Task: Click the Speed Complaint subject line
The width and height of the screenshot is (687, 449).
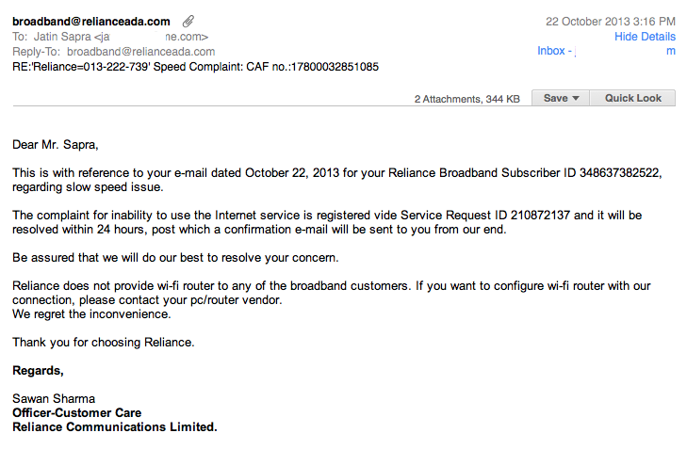Action: 195,67
